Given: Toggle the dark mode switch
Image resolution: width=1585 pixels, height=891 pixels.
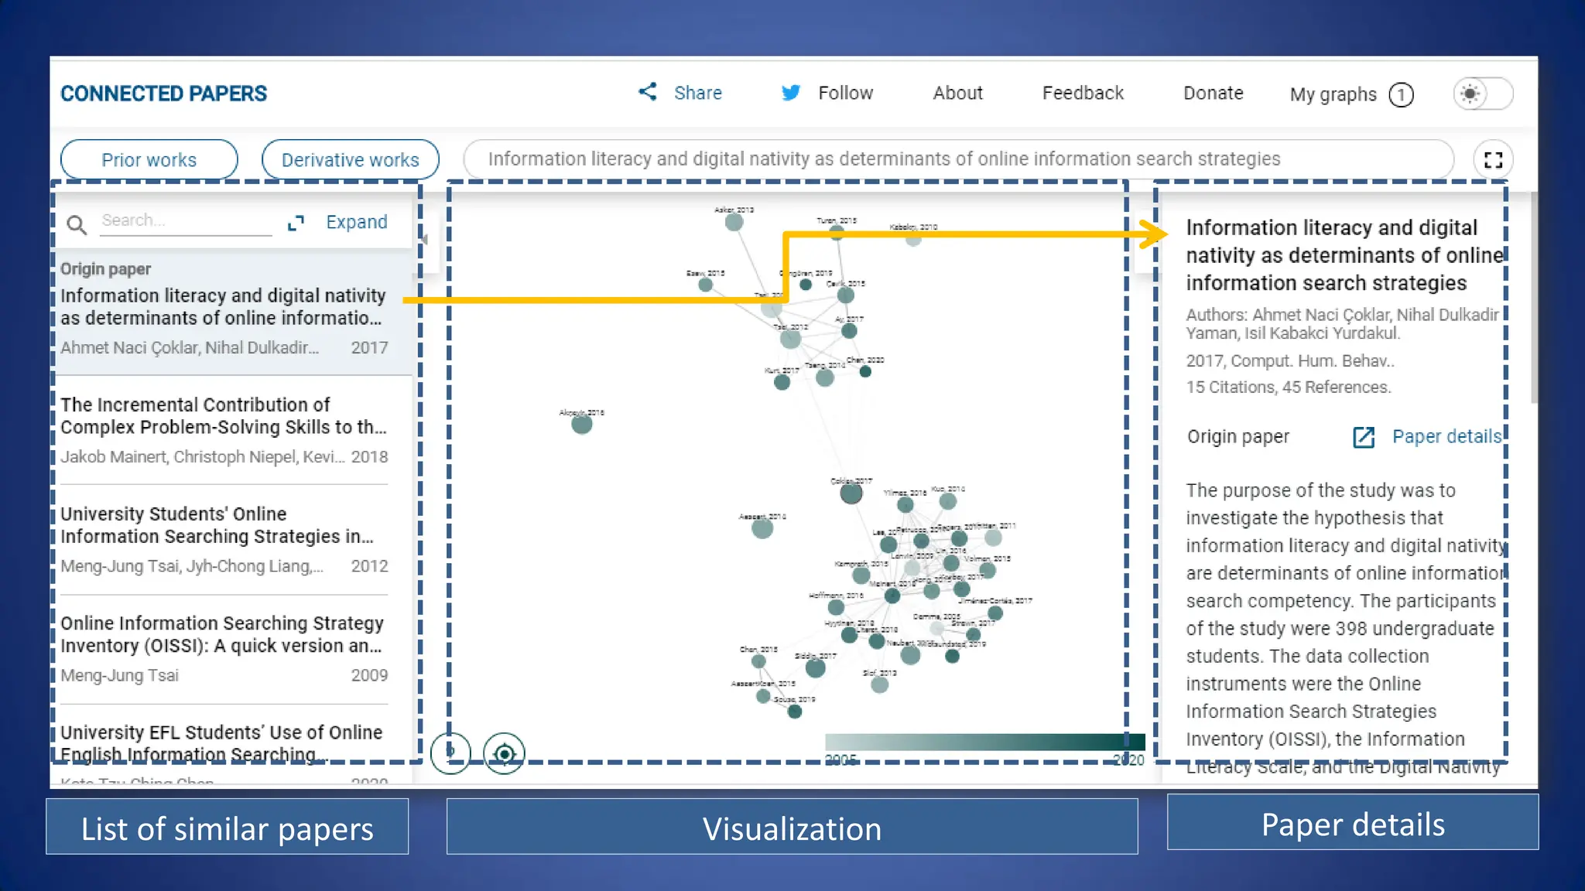Looking at the screenshot, I should (1482, 94).
